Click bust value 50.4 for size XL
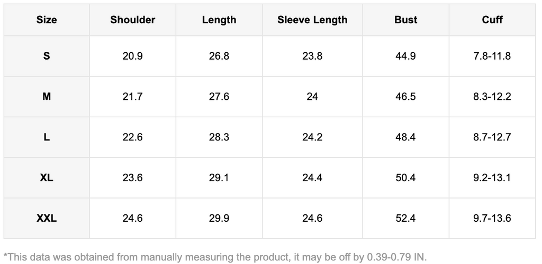The width and height of the screenshot is (542, 264). point(405,178)
